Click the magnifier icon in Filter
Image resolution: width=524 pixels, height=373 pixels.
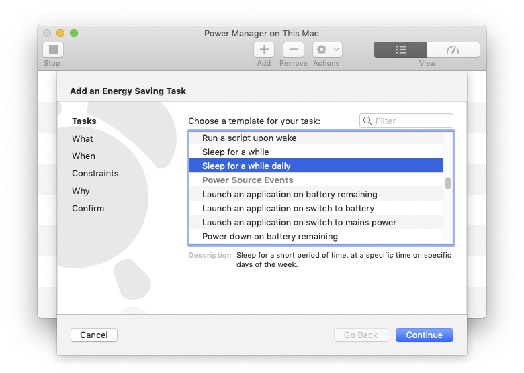pos(367,121)
